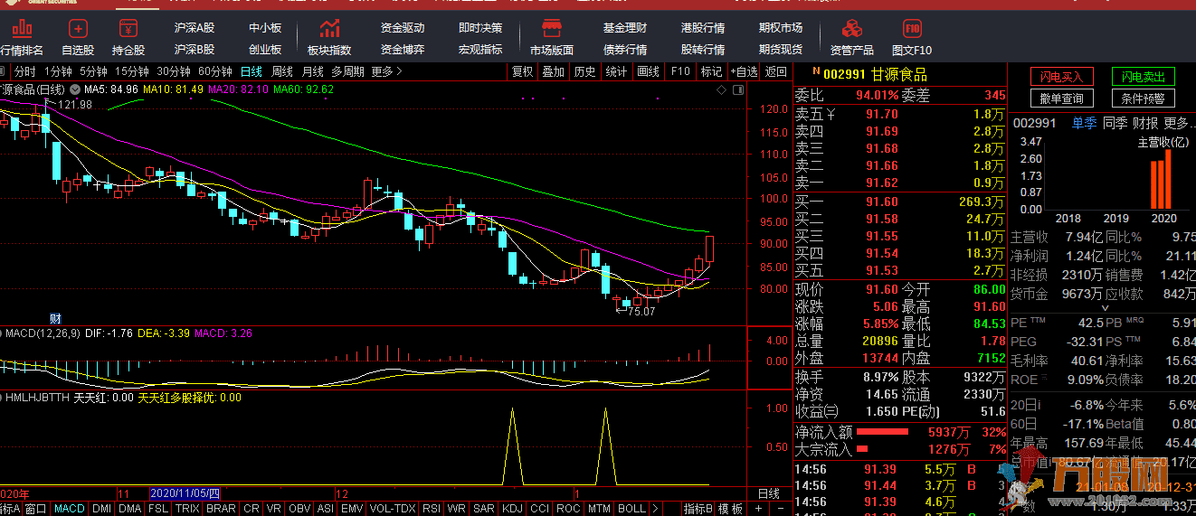Click the 闪电卖出 quick sell button
The width and height of the screenshot is (1196, 516).
[x=1143, y=77]
